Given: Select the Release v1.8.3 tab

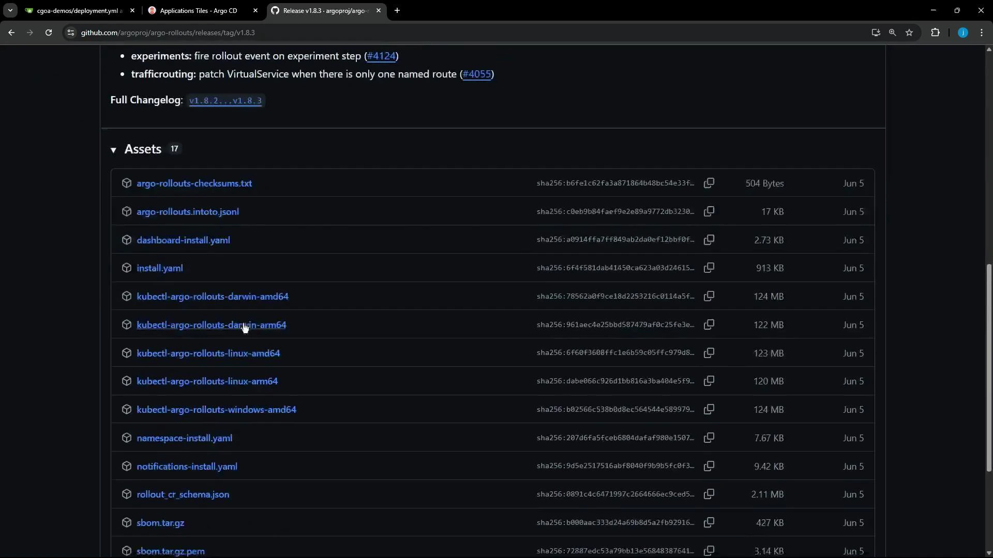Looking at the screenshot, I should tap(325, 10).
